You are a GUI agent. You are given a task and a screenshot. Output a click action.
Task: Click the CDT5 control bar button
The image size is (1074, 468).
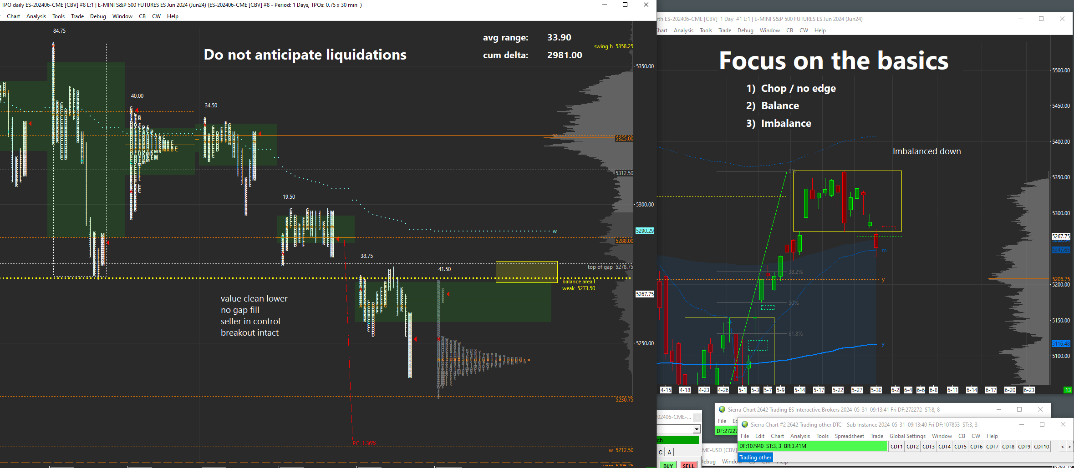point(960,447)
